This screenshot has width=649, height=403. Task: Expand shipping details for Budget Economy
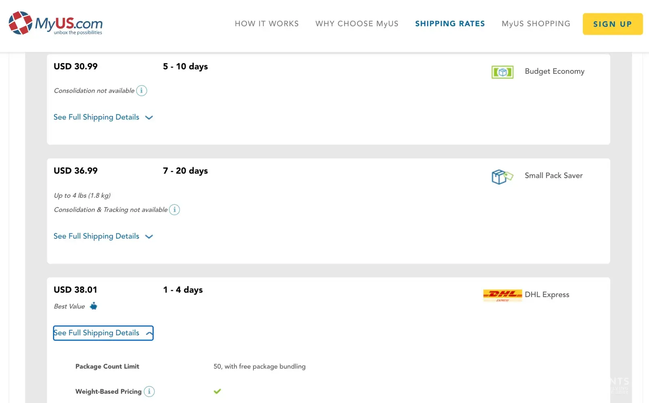pos(103,117)
